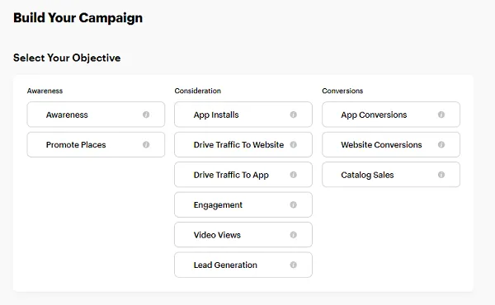The height and width of the screenshot is (305, 495).
Task: Click info icon next to Drive Traffic To App
Action: (293, 175)
